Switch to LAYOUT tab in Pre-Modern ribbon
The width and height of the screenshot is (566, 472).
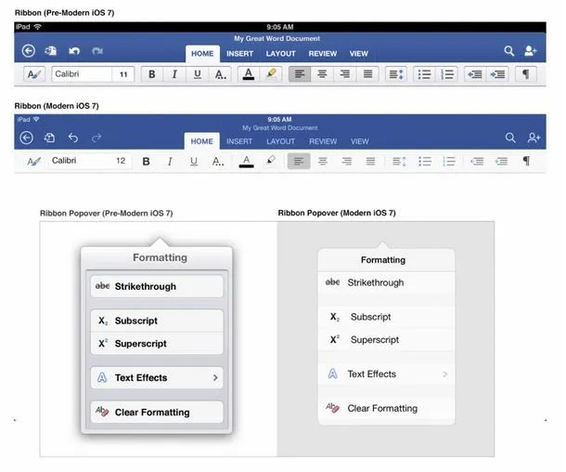280,54
